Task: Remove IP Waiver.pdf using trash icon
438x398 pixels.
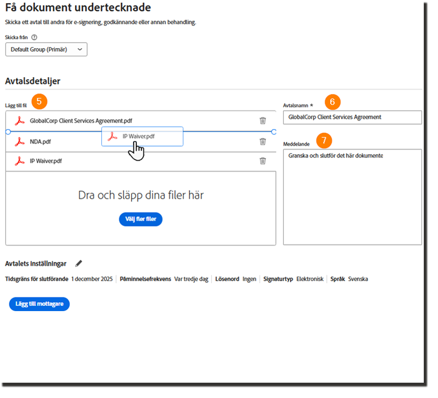Action: 263,161
